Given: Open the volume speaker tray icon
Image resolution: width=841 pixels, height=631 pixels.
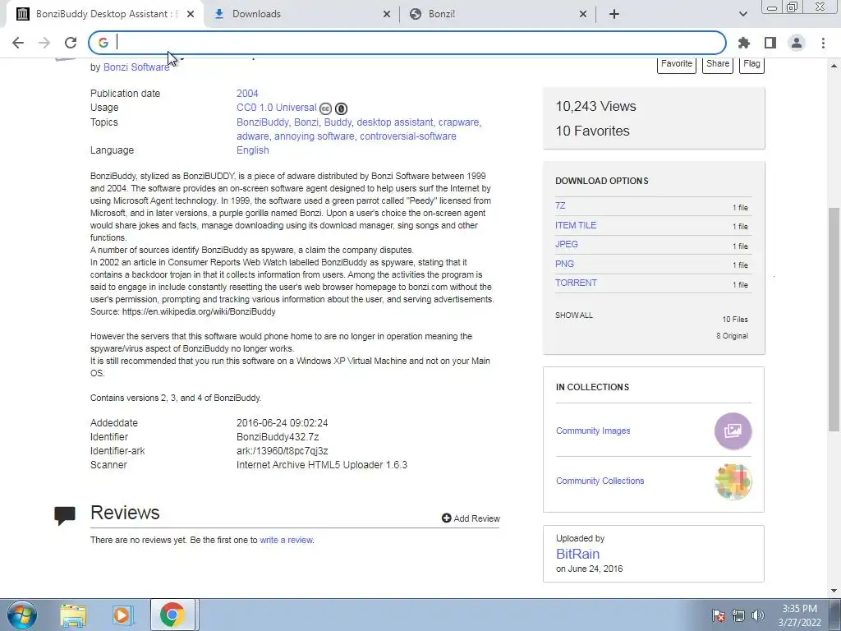Looking at the screenshot, I should coord(758,615).
